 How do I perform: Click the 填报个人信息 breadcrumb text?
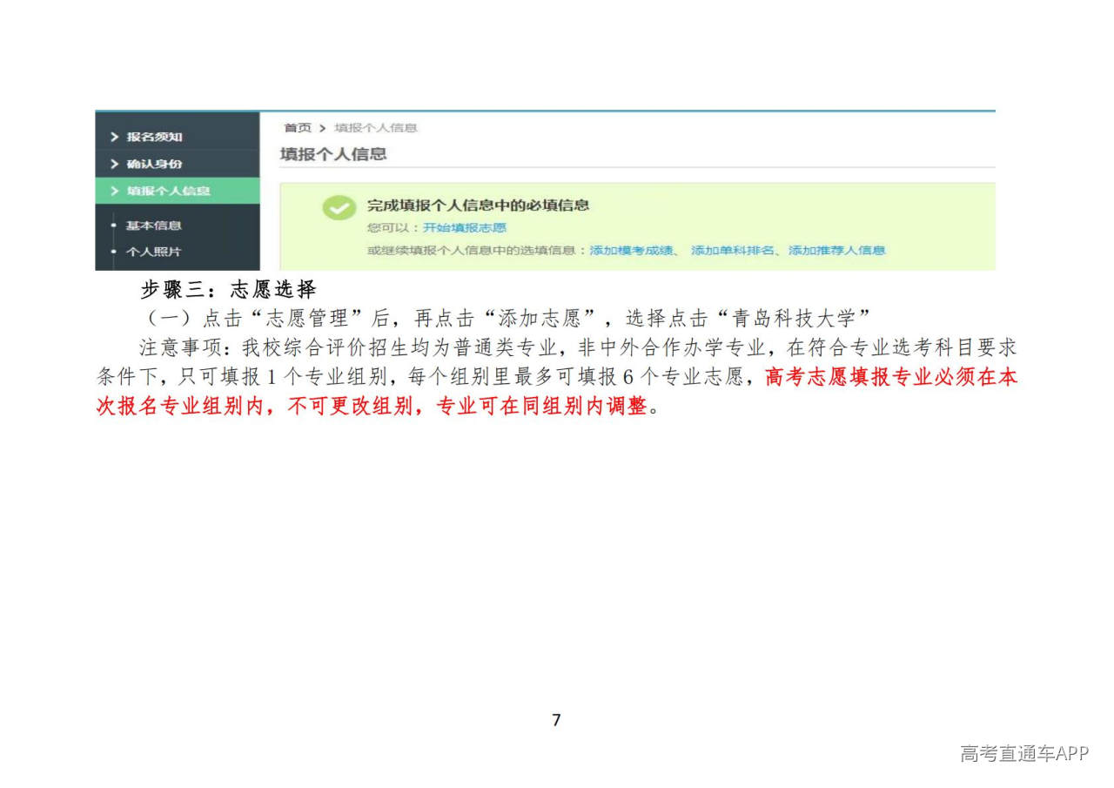tap(375, 128)
